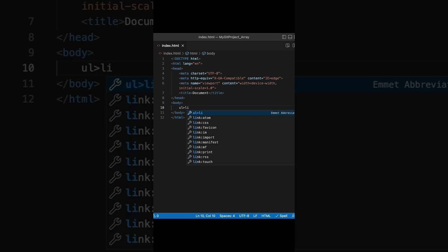Pick the link:im suggestion
The width and height of the screenshot is (448, 252).
[241, 132]
